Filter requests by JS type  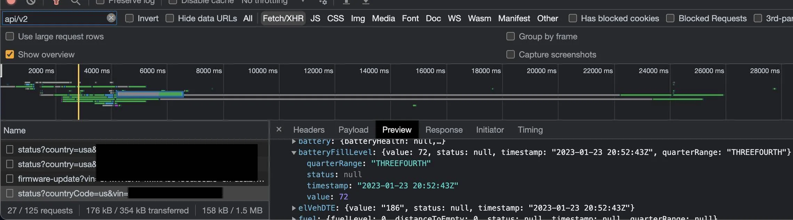[315, 18]
